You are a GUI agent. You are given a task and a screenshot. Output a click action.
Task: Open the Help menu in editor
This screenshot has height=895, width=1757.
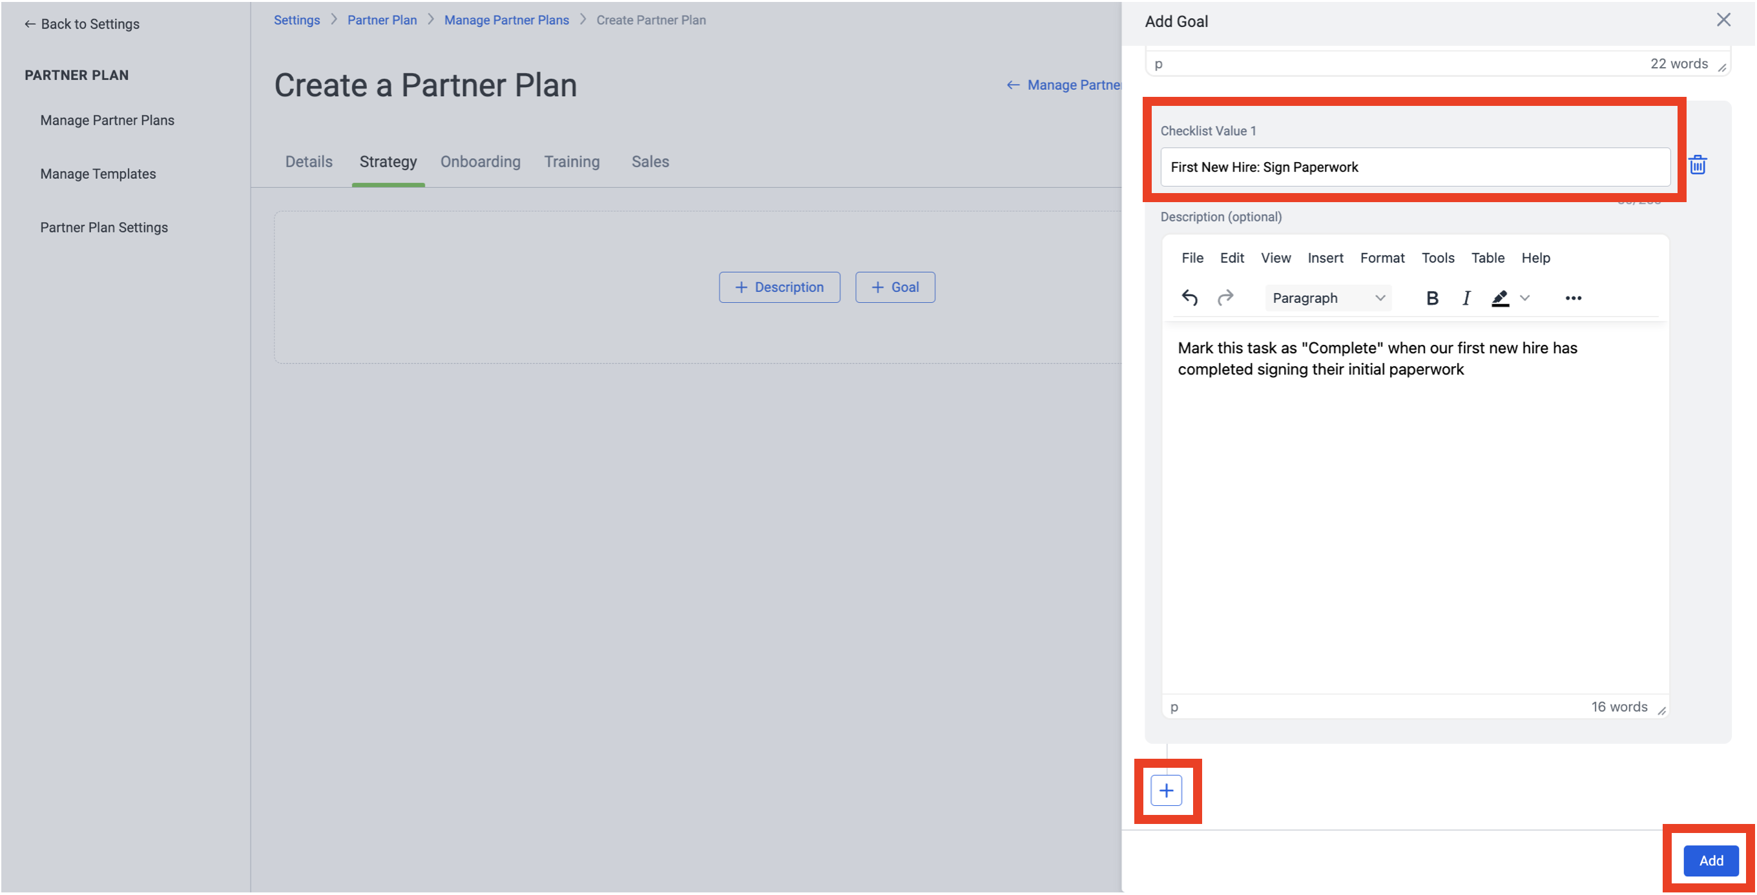(1535, 258)
